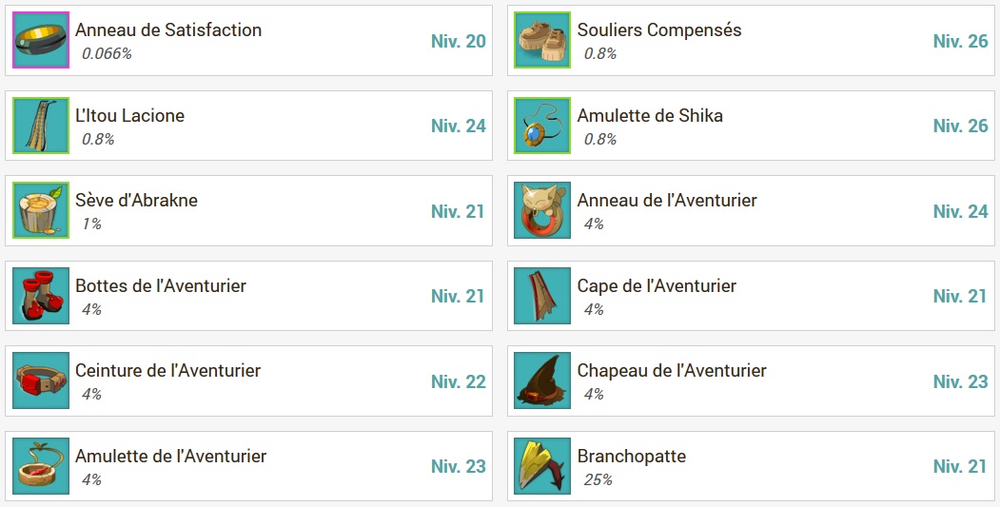Screen dimensions: 1000x507
Task: Select the Souliers Compensés title text
Action: click(659, 30)
